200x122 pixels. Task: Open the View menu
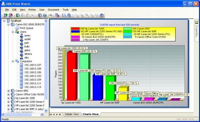click(22, 10)
